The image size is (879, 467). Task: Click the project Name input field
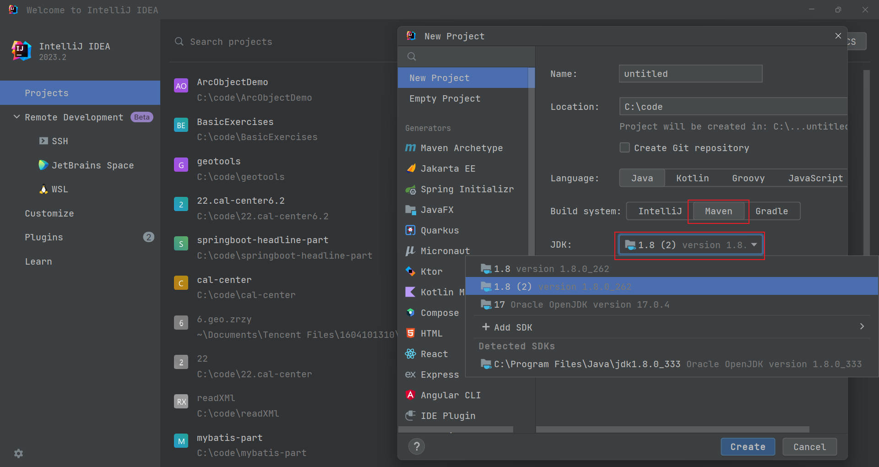click(690, 74)
